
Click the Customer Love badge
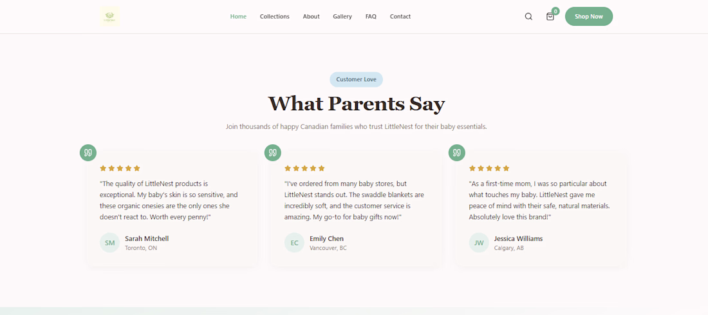tap(357, 79)
